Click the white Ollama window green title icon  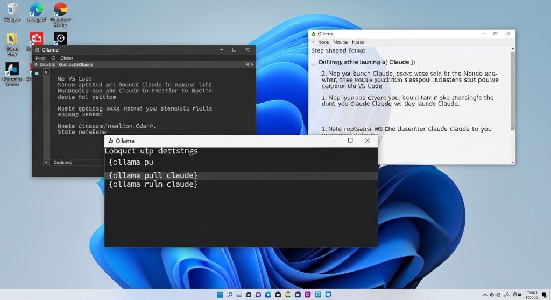(314, 34)
